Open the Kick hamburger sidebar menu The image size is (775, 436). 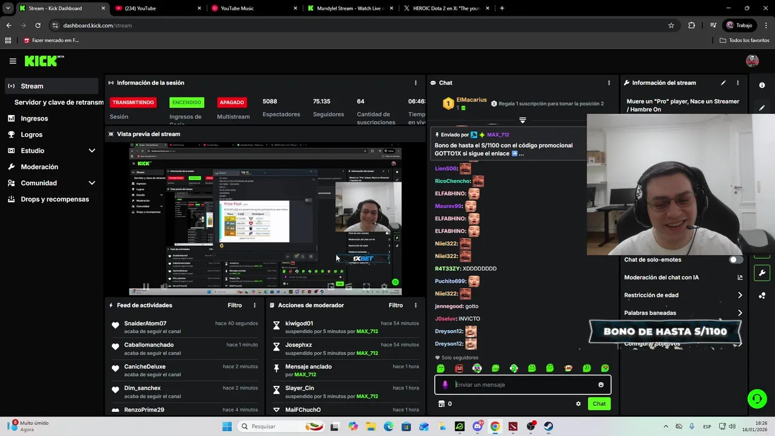[13, 61]
